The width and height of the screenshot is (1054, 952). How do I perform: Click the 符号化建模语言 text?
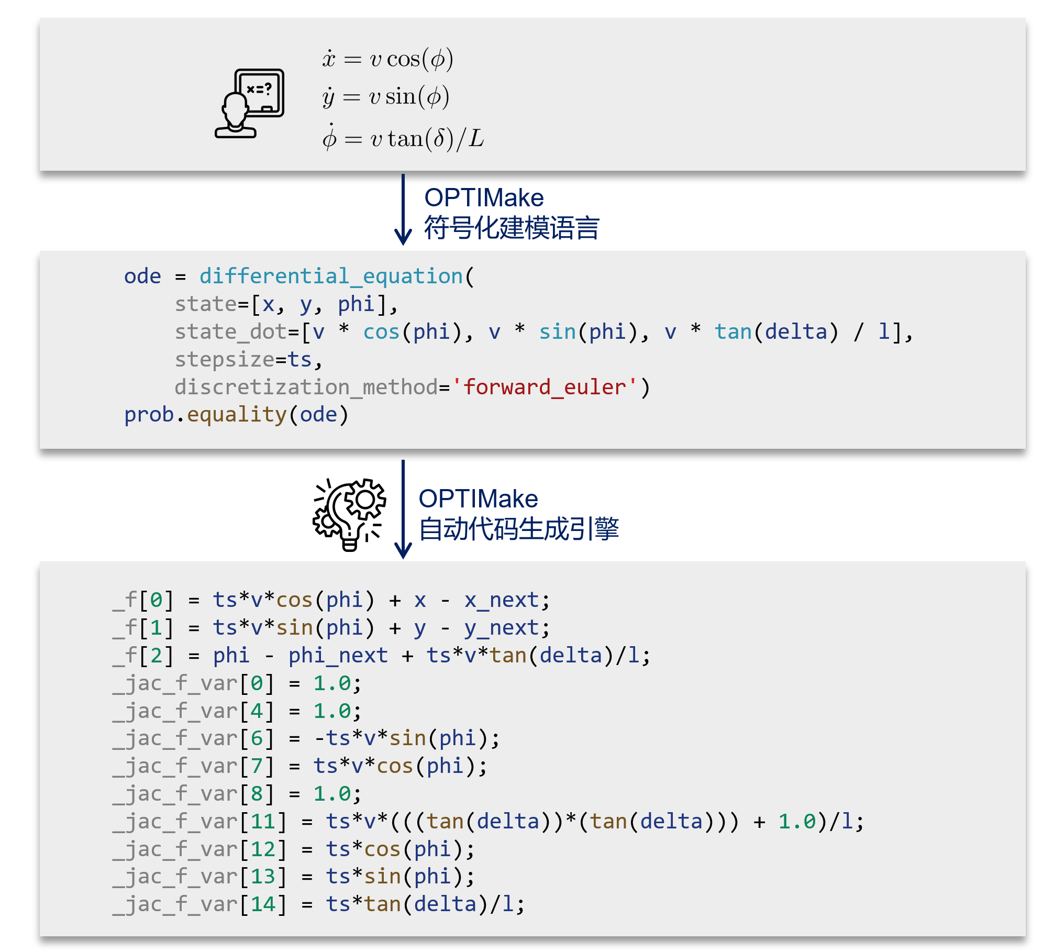512,228
